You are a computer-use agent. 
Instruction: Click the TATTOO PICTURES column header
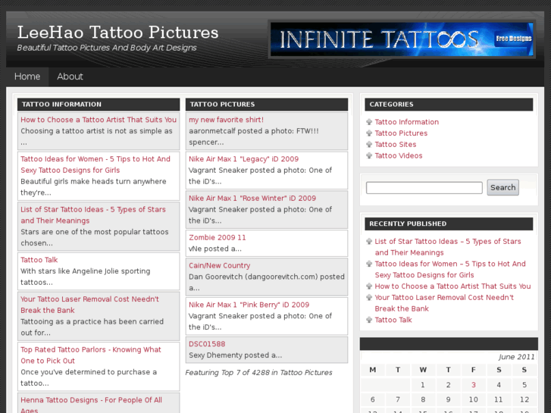pyautogui.click(x=267, y=105)
